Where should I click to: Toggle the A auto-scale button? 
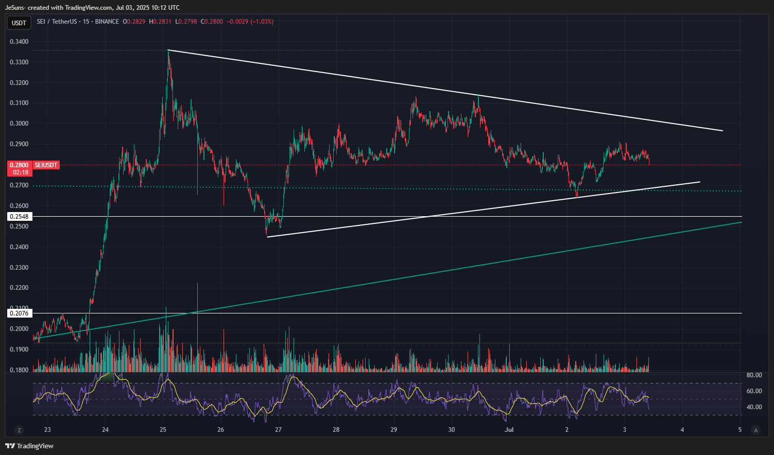click(x=755, y=430)
